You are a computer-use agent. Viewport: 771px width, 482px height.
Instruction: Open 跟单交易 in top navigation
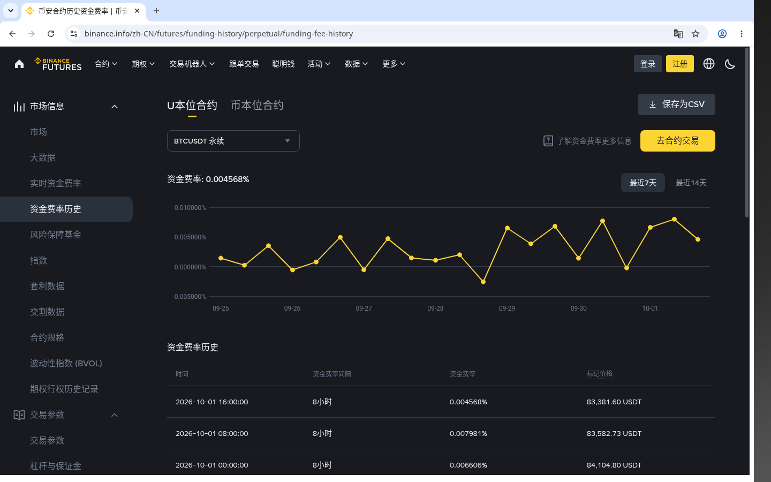coord(244,64)
